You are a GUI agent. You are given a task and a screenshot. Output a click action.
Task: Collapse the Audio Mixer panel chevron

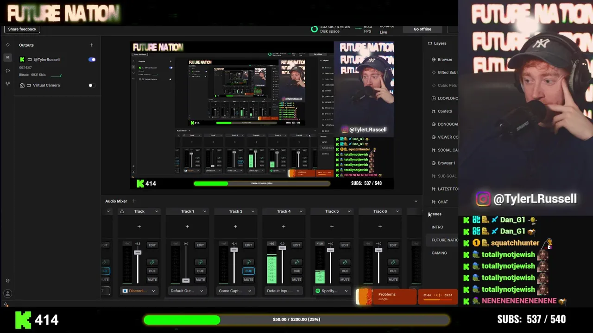pyautogui.click(x=416, y=201)
